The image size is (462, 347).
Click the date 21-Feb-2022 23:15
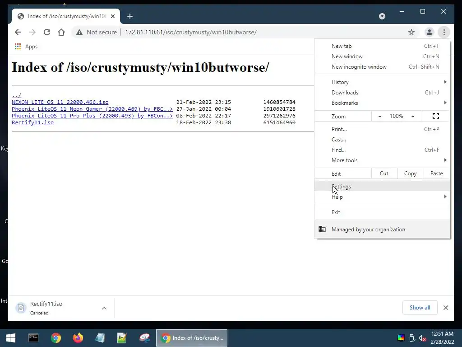click(203, 102)
